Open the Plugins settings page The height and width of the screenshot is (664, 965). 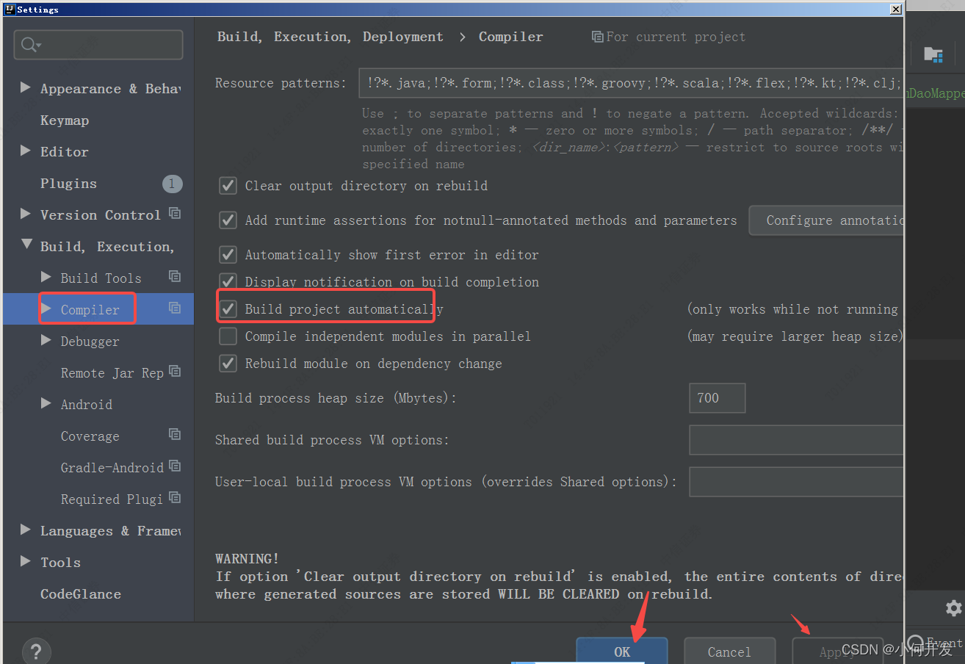pos(68,184)
